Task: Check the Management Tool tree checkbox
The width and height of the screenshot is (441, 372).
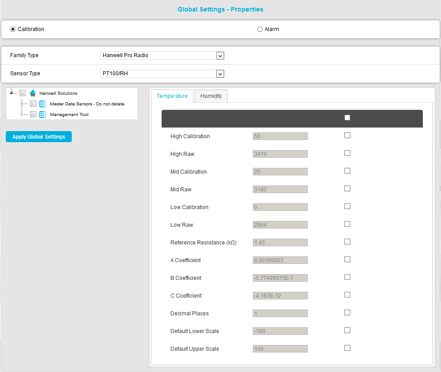Action: (x=33, y=114)
